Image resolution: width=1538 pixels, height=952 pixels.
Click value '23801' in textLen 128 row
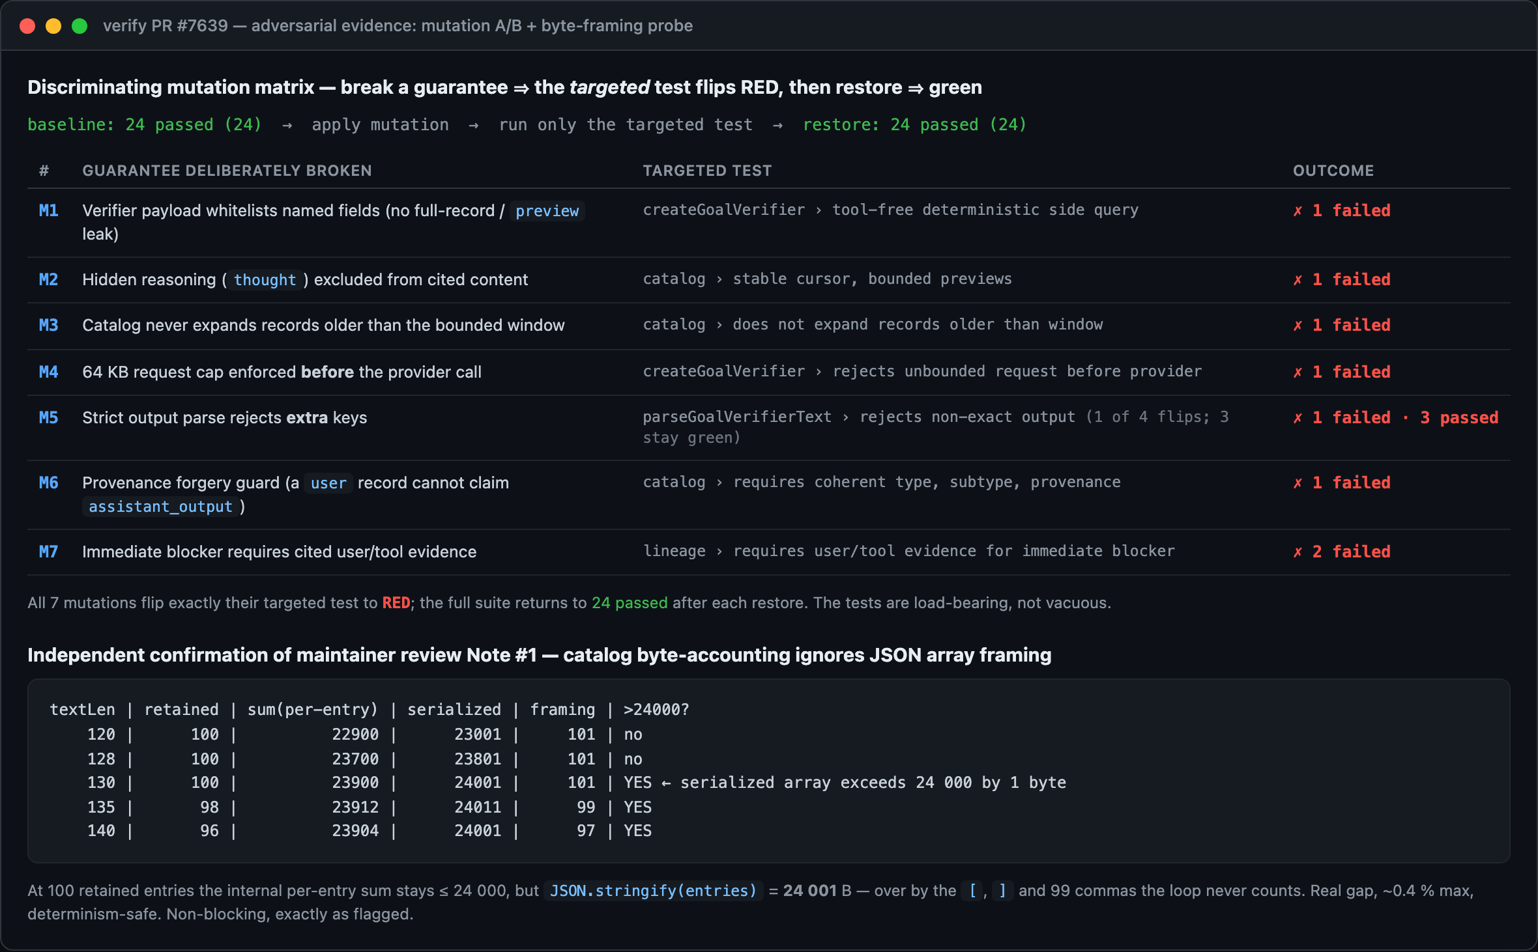pyautogui.click(x=478, y=759)
